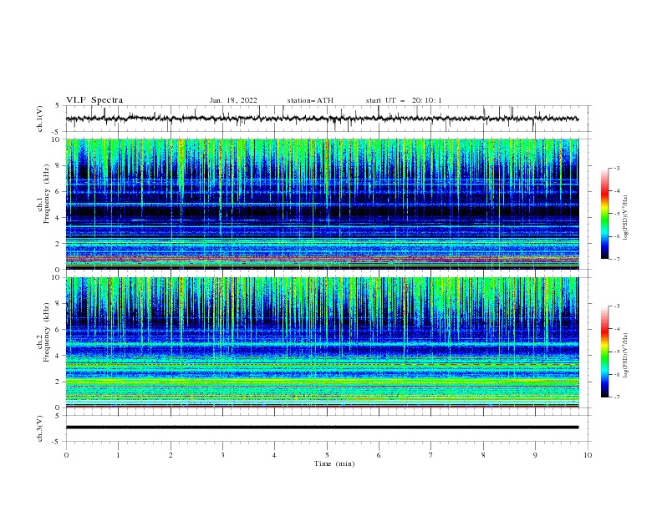Click the '-7' value on lower colorbar
Image resolution: width=662 pixels, height=511 pixels.
(617, 397)
